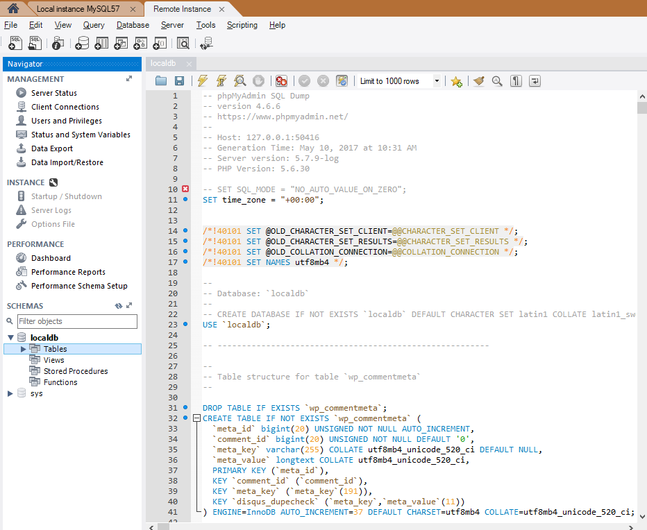Create new stored procedure toolbar icon
The height and width of the screenshot is (530, 647).
[140, 43]
